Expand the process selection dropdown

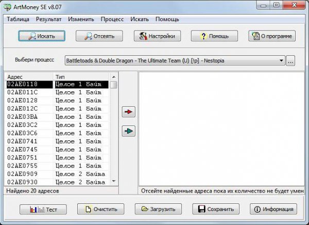tap(281, 60)
